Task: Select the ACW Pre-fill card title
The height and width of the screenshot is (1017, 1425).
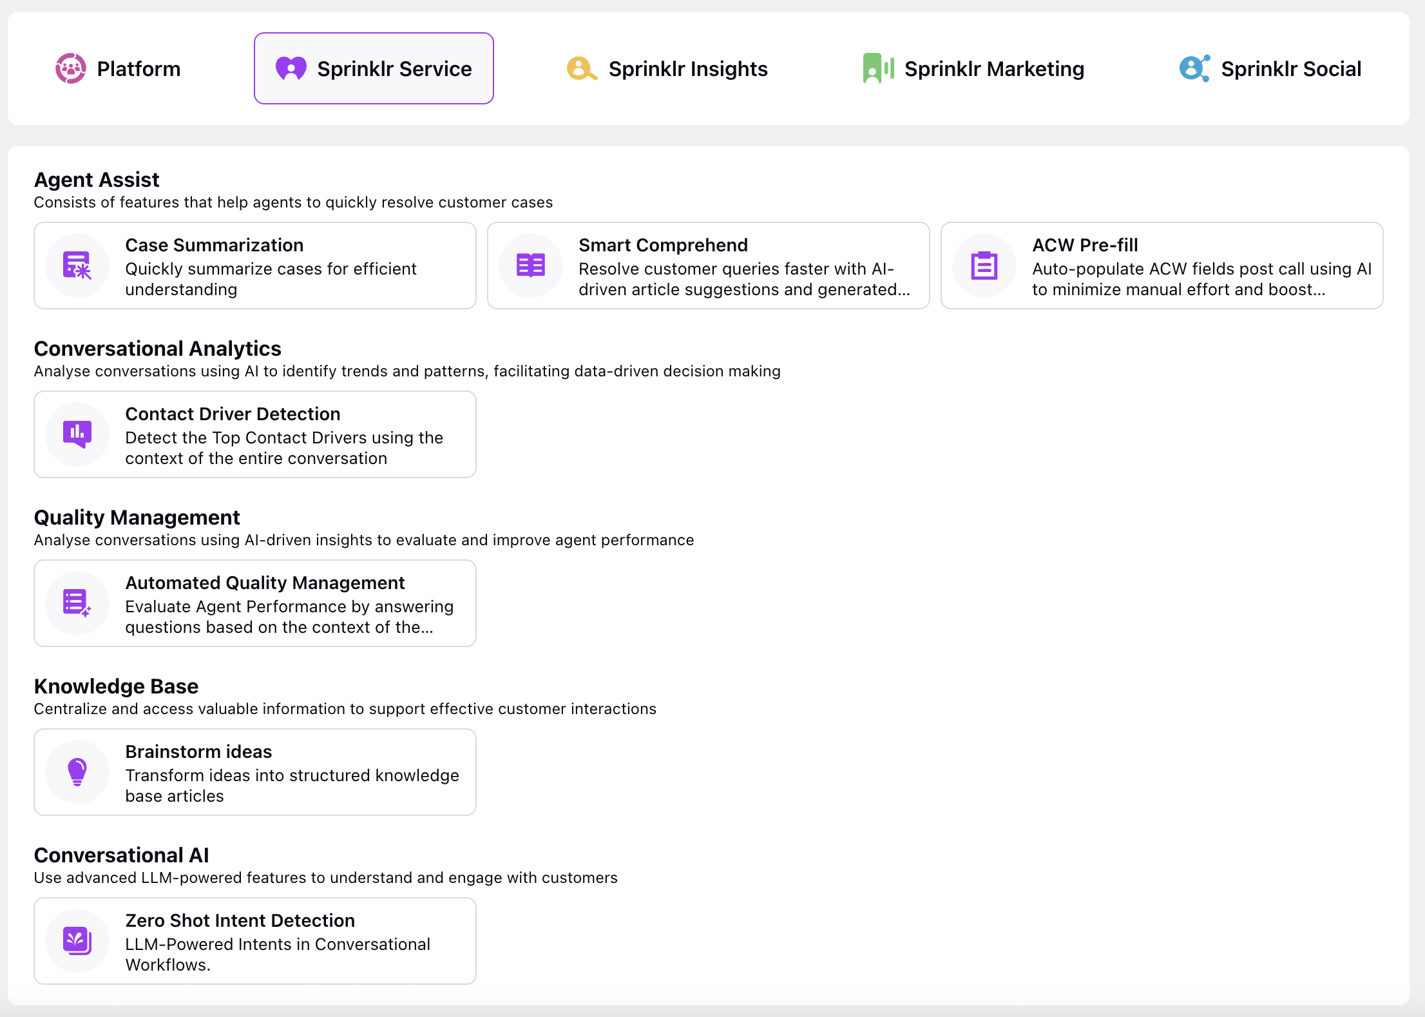Action: pos(1085,245)
